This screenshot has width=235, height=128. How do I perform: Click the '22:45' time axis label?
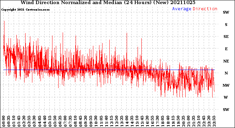click(x=204, y=121)
